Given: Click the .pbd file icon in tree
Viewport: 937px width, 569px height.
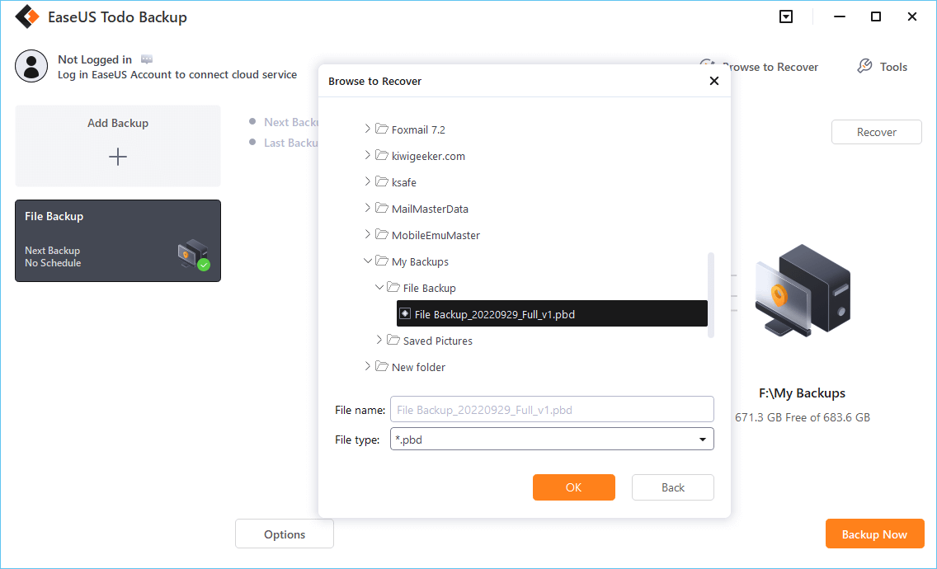Looking at the screenshot, I should [x=405, y=314].
